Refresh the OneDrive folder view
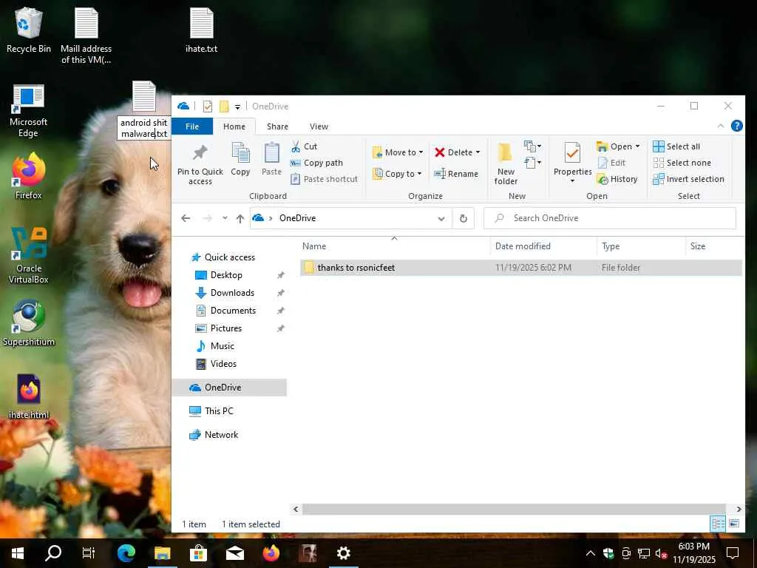The width and height of the screenshot is (757, 568). coord(464,218)
